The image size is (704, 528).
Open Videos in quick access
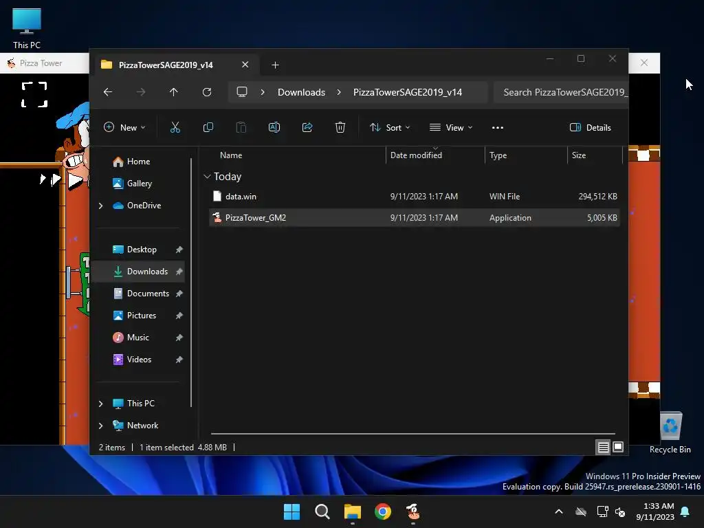coord(138,360)
